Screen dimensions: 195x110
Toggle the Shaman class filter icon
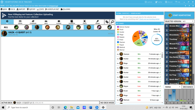[89, 27]
